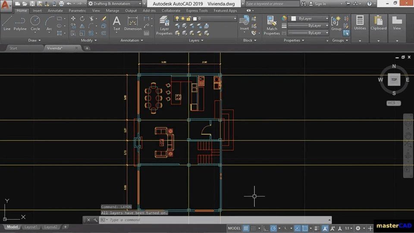Click the Save icon in quick access toolbar
Viewport: 414px width, 233px height.
pyautogui.click(x=32, y=4)
